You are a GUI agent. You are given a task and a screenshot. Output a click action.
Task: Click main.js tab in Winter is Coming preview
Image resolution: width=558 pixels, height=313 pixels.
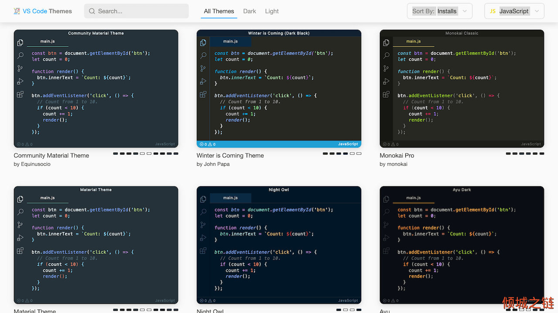pyautogui.click(x=230, y=41)
